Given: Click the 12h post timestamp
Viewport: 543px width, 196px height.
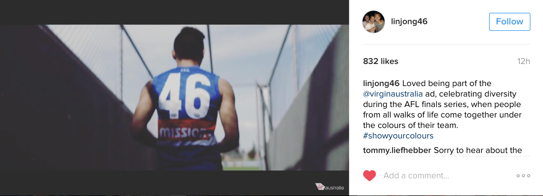Looking at the screenshot, I should tap(524, 61).
